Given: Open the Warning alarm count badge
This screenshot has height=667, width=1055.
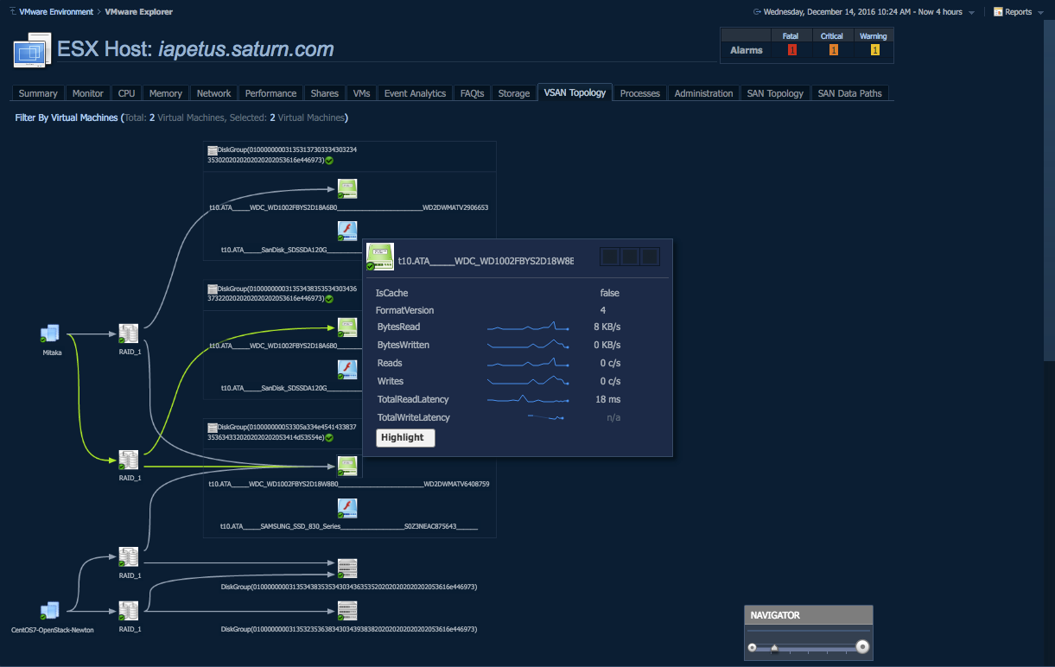Looking at the screenshot, I should [874, 50].
